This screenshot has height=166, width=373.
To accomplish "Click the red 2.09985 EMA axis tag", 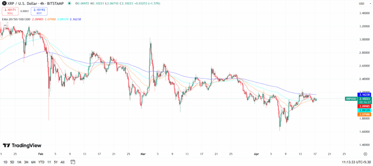I will pyautogui.click(x=364, y=106).
